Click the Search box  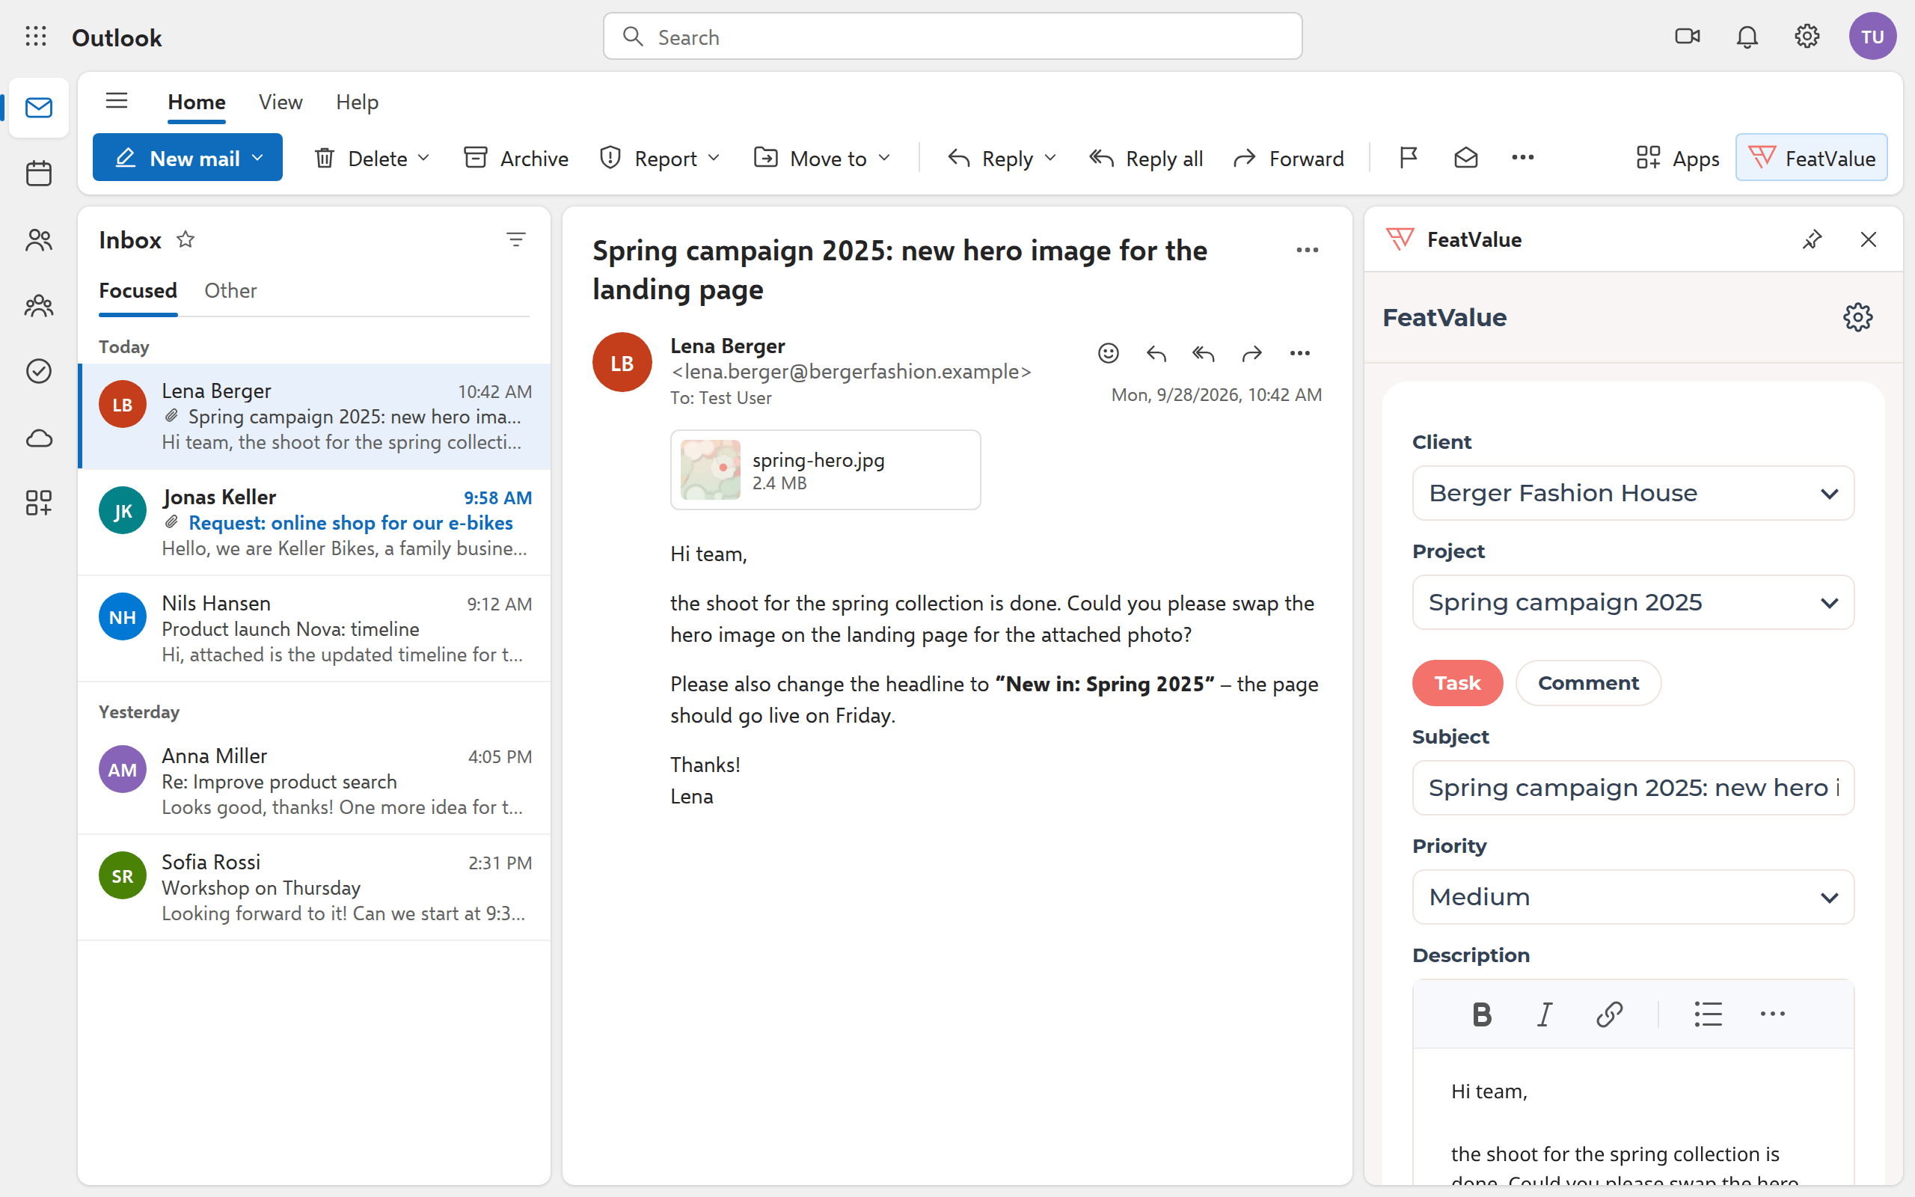tap(952, 37)
